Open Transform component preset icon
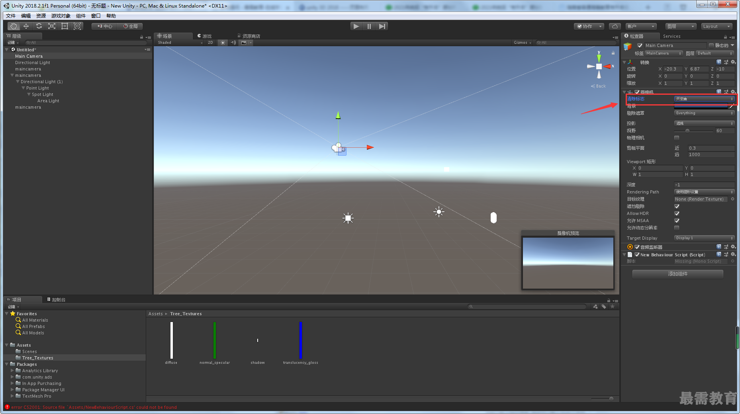 coord(726,62)
